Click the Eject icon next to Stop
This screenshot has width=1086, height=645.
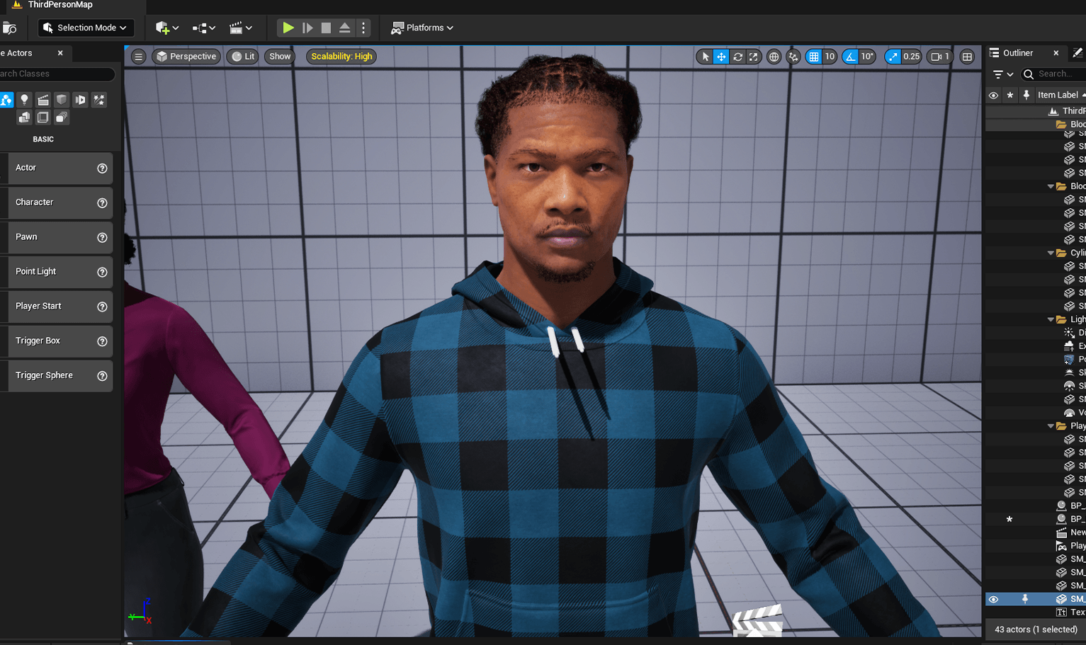click(x=344, y=28)
